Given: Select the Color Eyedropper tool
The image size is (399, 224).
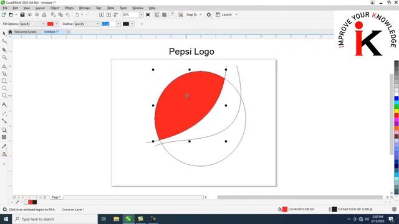Looking at the screenshot, I should pyautogui.click(x=4, y=147).
